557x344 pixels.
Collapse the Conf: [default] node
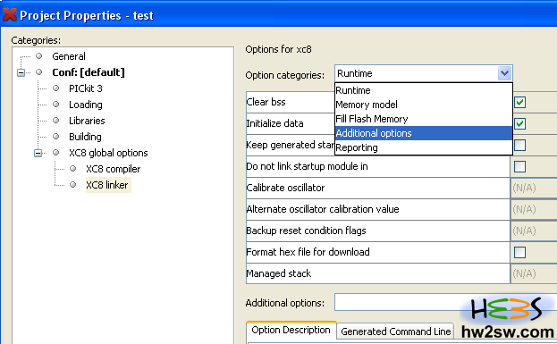click(21, 72)
